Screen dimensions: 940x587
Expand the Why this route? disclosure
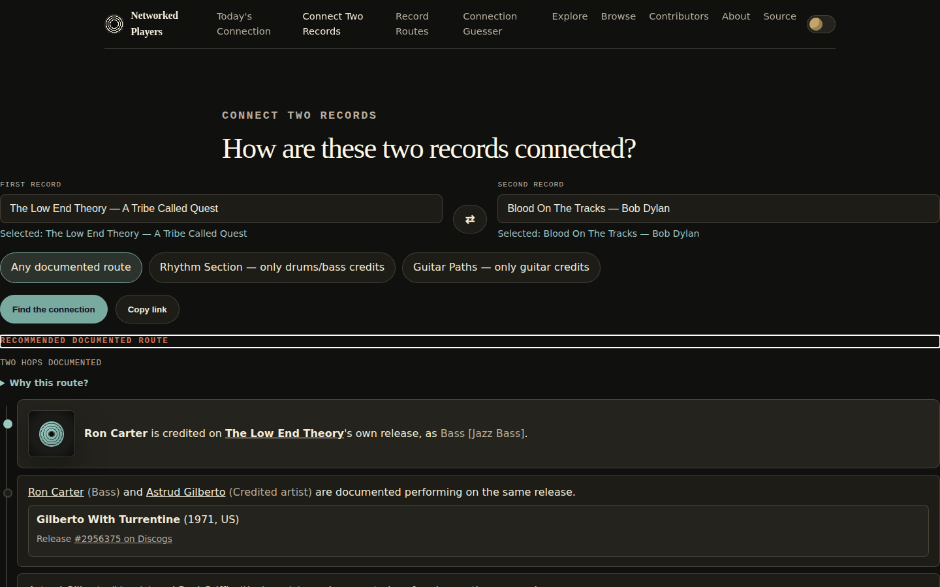44,383
